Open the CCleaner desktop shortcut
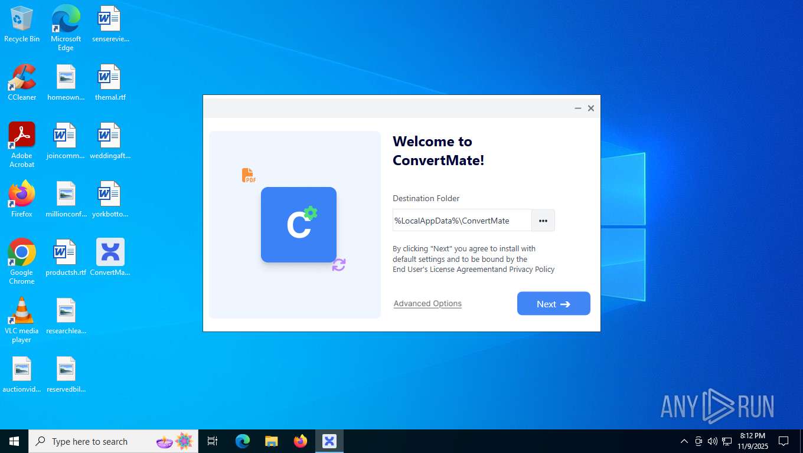This screenshot has height=453, width=803. pyautogui.click(x=22, y=83)
